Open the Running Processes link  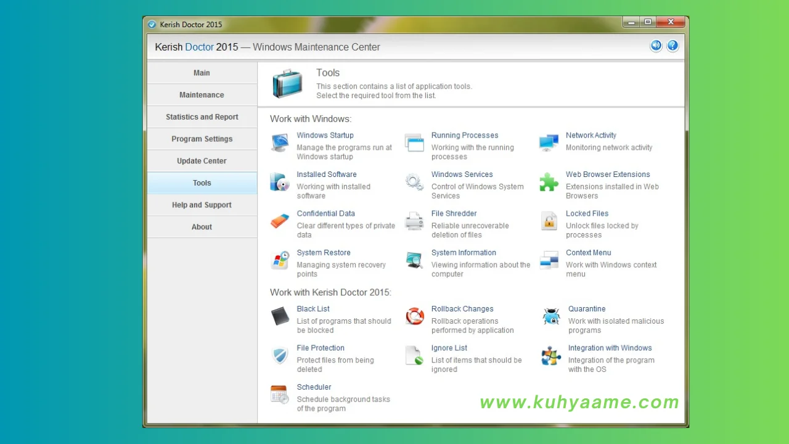coord(465,136)
